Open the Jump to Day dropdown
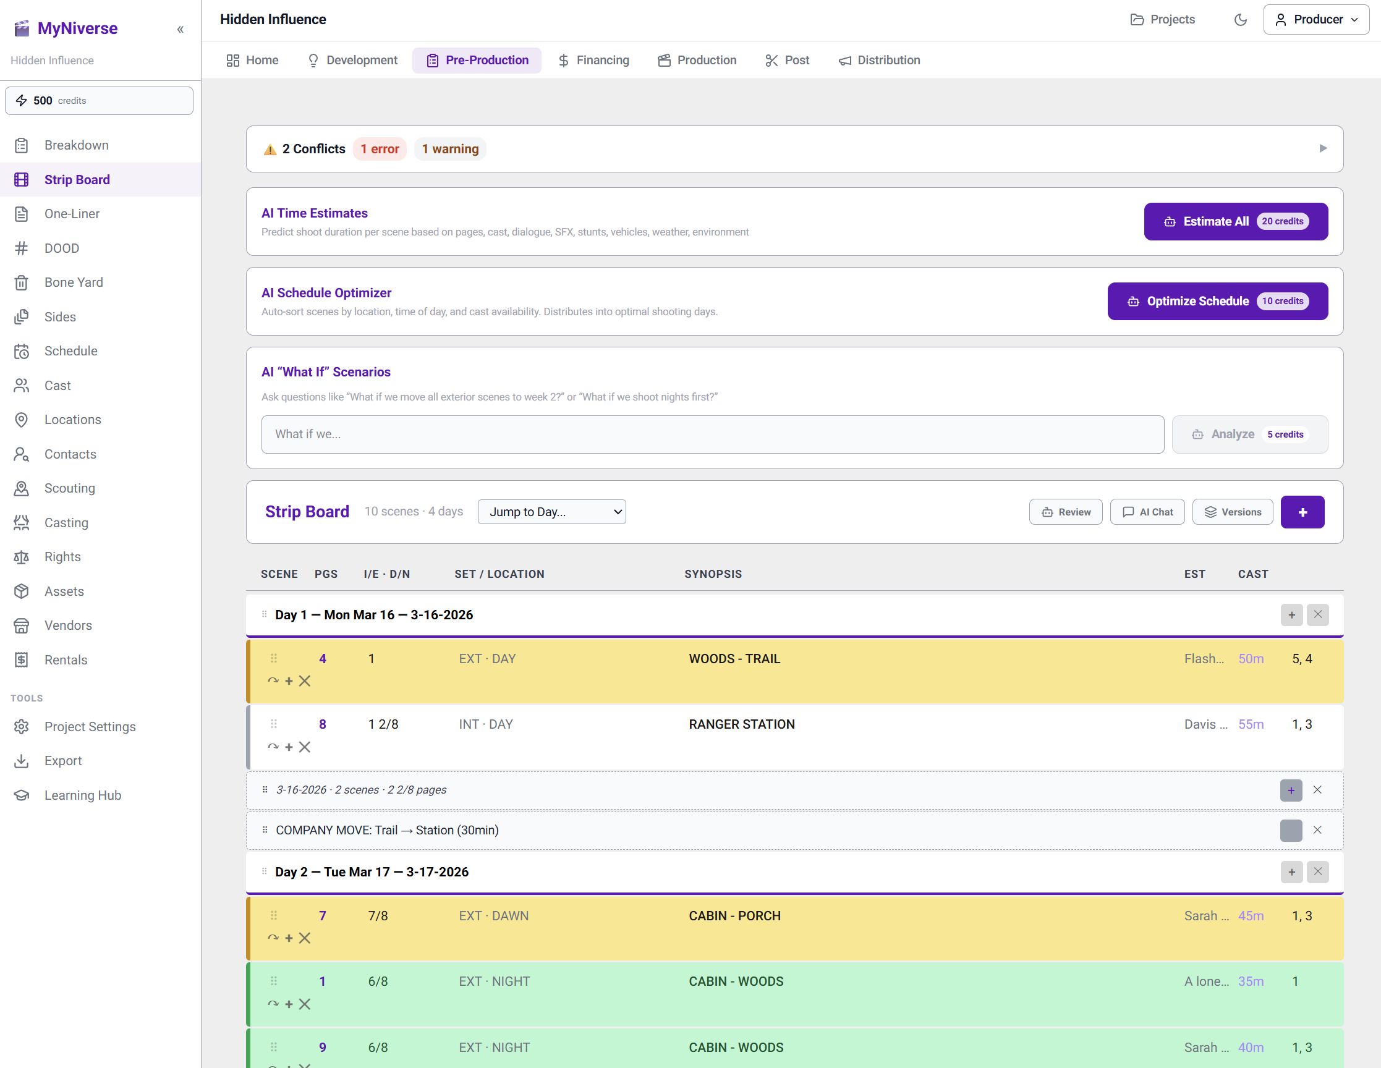Screen dimensions: 1381x1068 click(x=551, y=512)
